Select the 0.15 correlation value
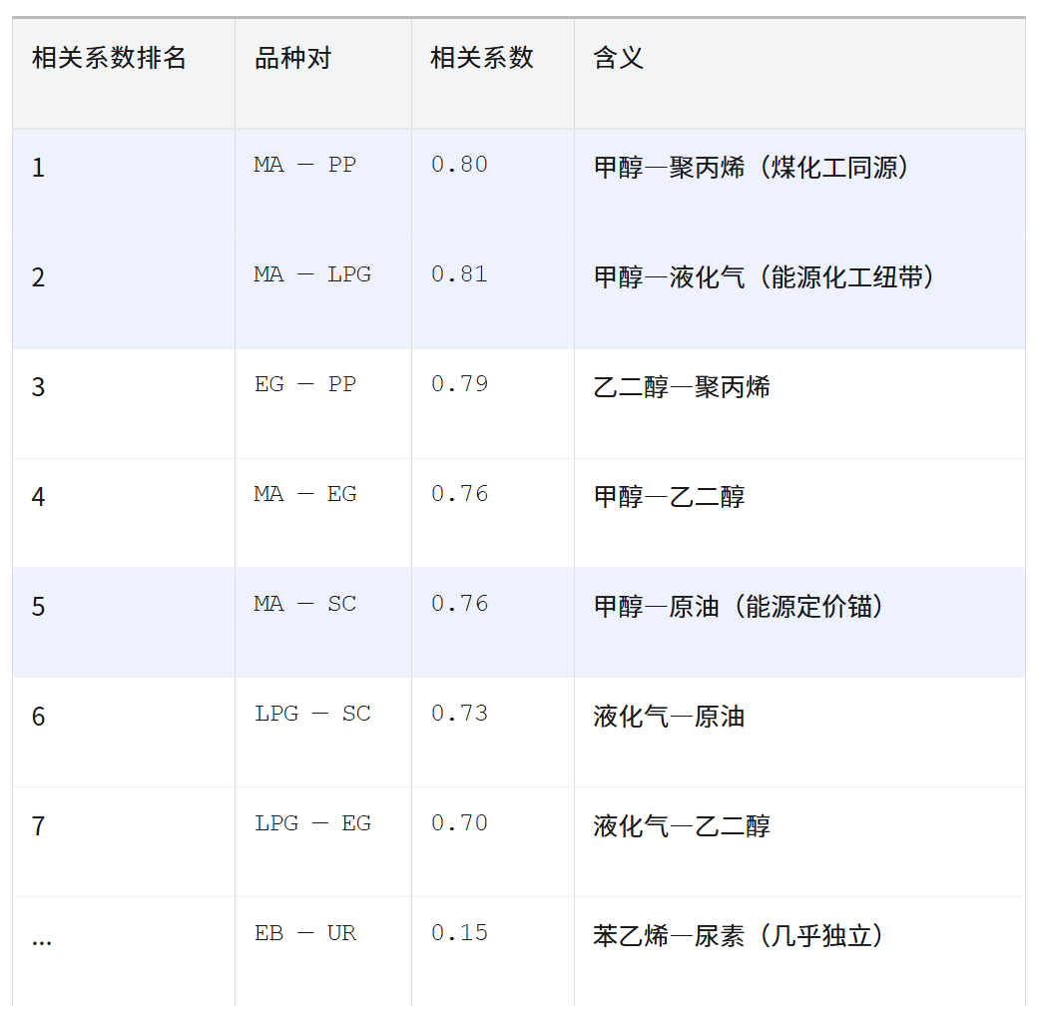This screenshot has height=1013, width=1037. (x=459, y=933)
